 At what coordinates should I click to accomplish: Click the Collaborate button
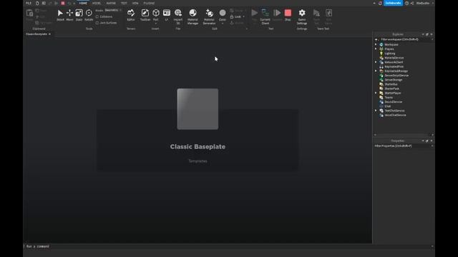(x=393, y=3)
